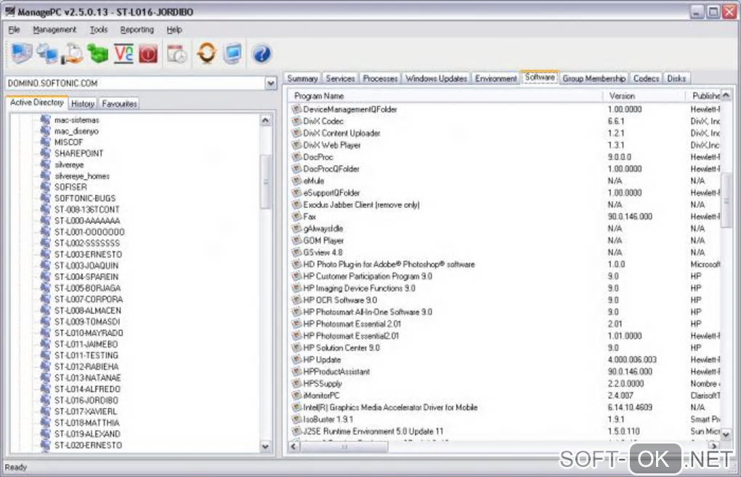
Task: Switch to the Summary tab
Action: (302, 79)
